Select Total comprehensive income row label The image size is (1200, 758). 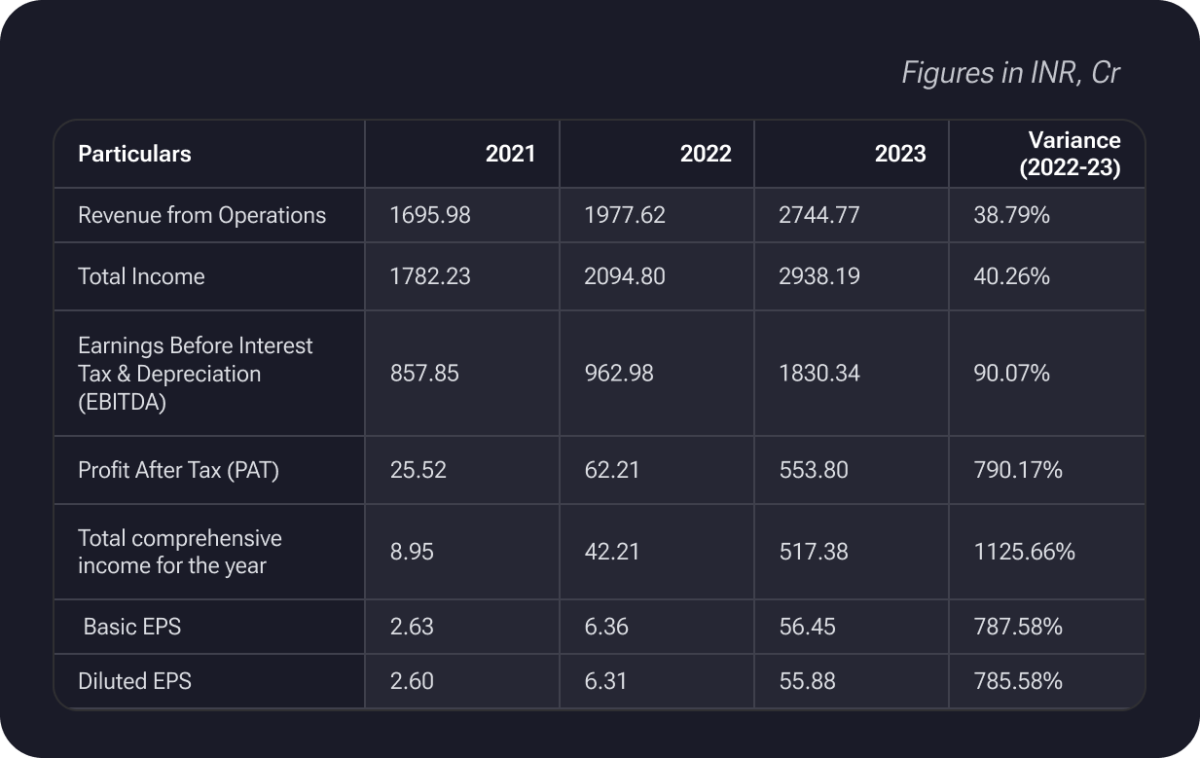[179, 552]
